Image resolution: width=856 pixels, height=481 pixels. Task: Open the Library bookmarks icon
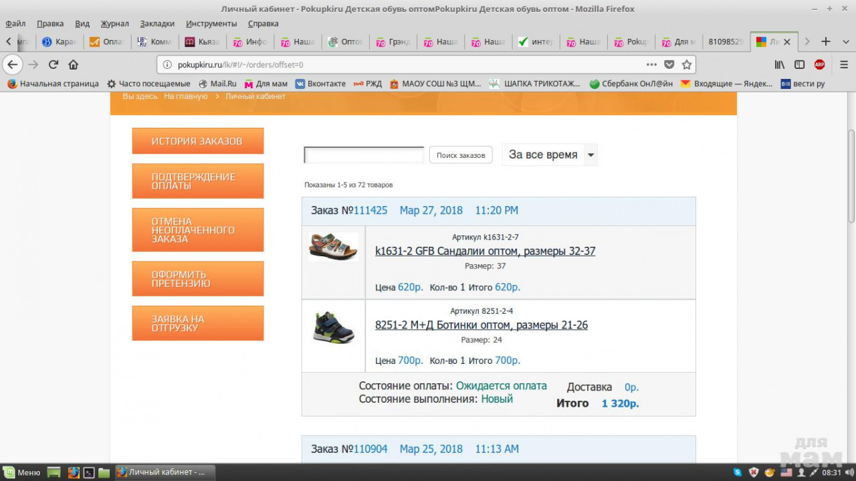pos(780,65)
